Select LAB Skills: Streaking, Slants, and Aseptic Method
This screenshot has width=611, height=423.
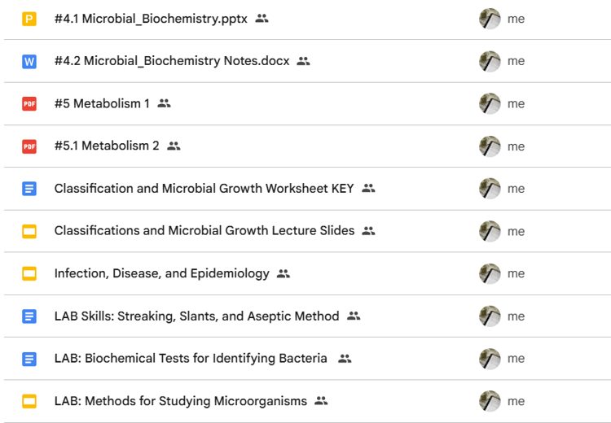pos(197,316)
